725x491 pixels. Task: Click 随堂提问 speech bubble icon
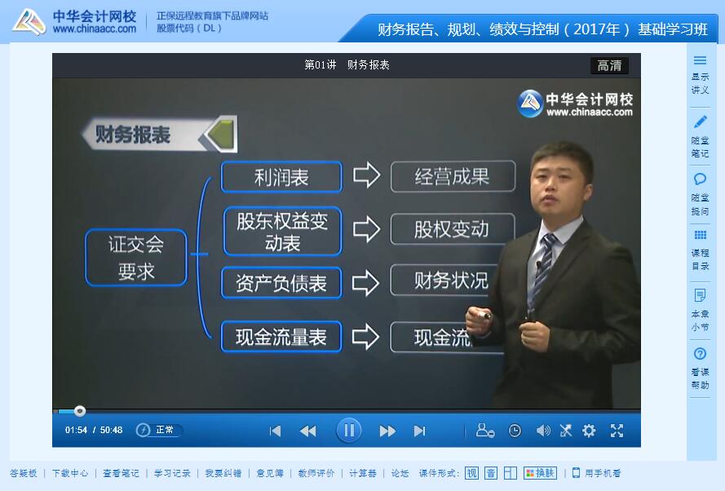700,179
